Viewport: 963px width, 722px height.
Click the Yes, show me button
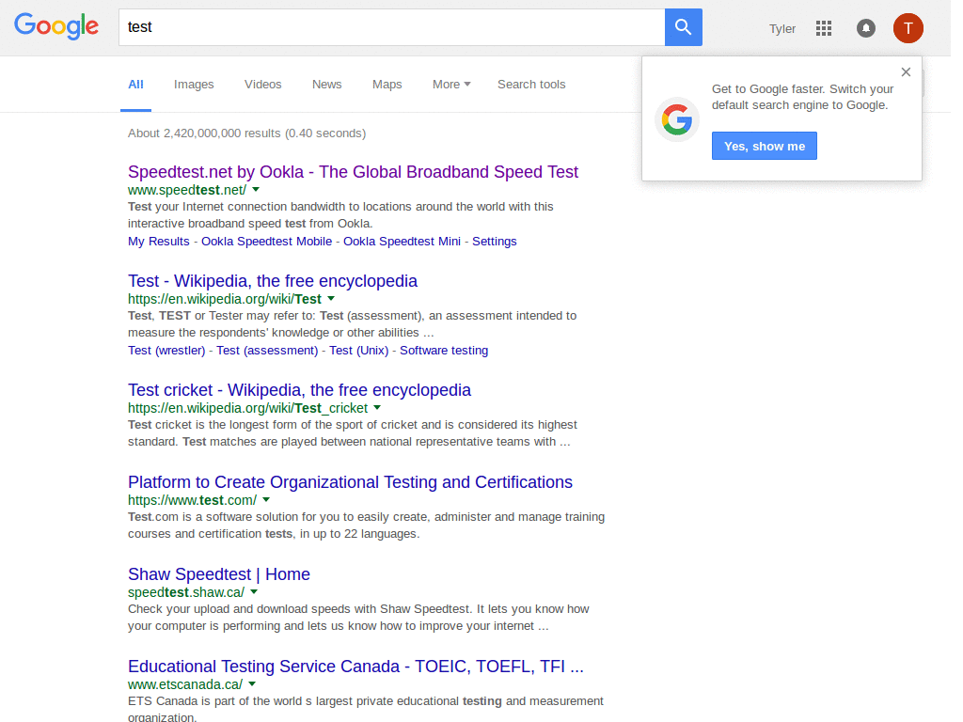[x=764, y=145]
